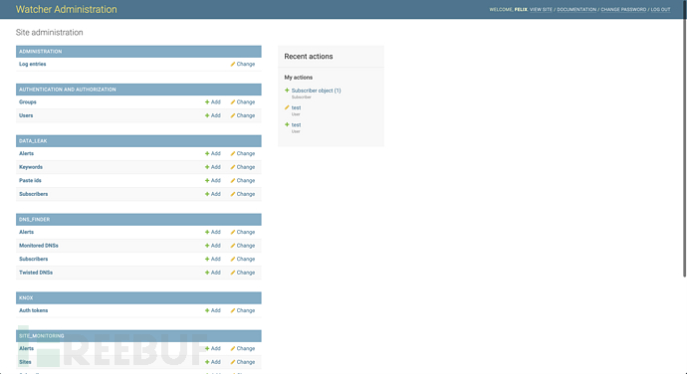Open the Auth tokens model
Image resolution: width=687 pixels, height=374 pixels.
click(x=33, y=310)
